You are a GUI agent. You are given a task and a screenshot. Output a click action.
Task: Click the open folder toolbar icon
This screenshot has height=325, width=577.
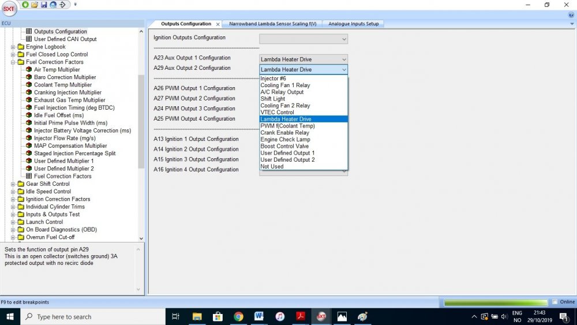click(x=35, y=5)
